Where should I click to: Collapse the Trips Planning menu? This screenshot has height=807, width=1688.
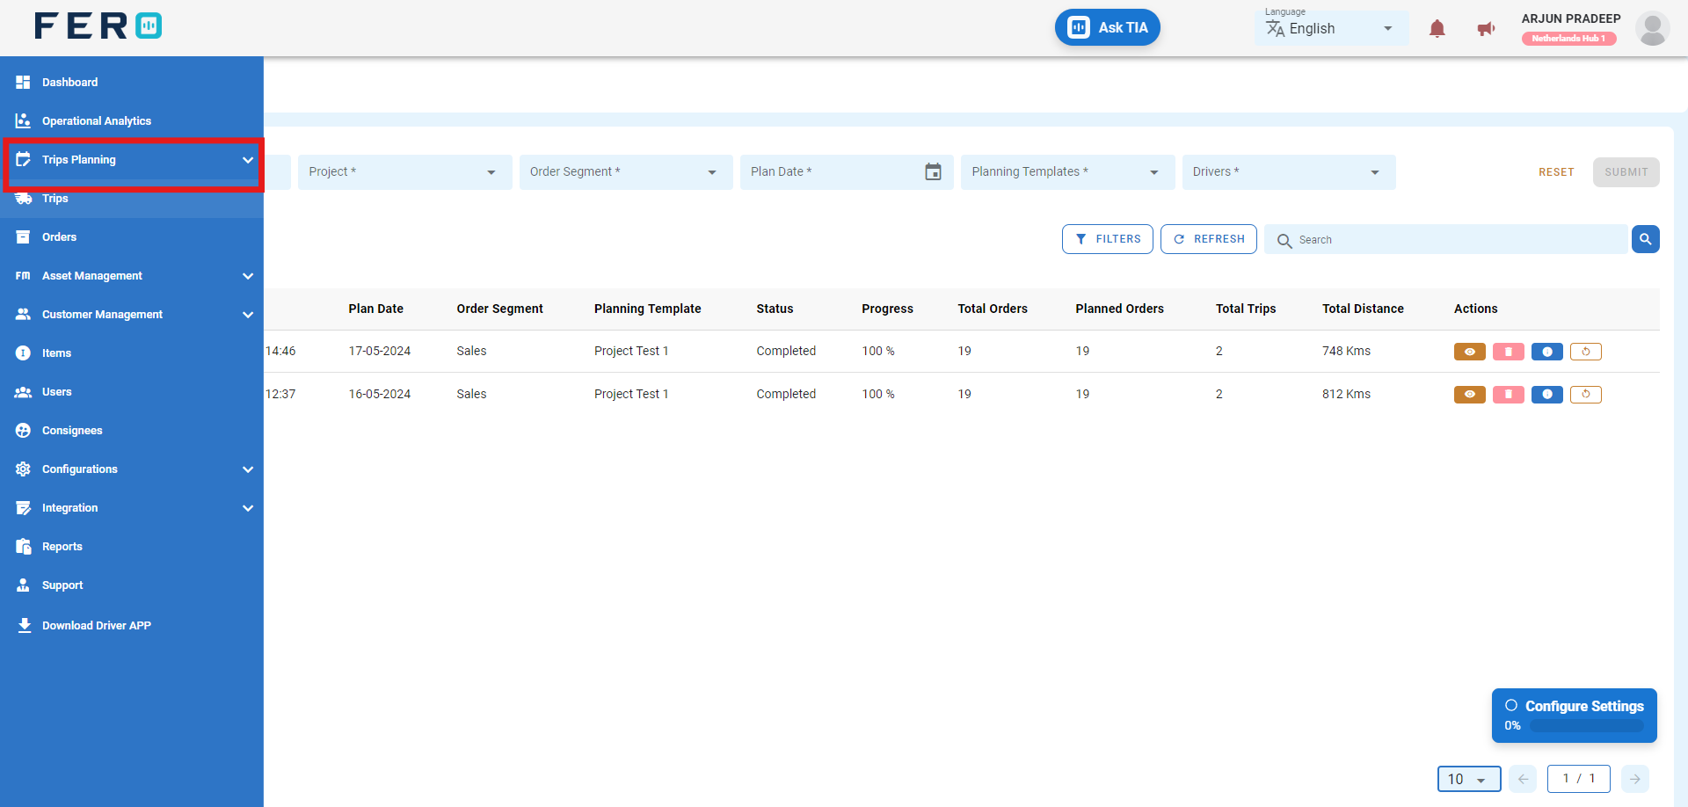(134, 160)
